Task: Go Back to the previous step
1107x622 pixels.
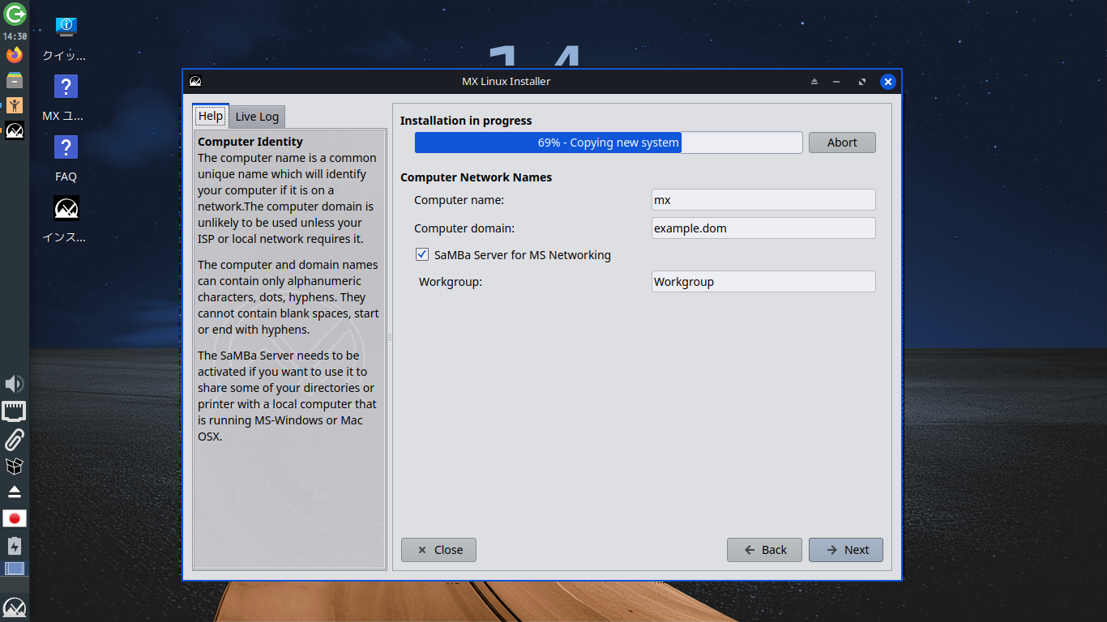Action: click(x=764, y=550)
